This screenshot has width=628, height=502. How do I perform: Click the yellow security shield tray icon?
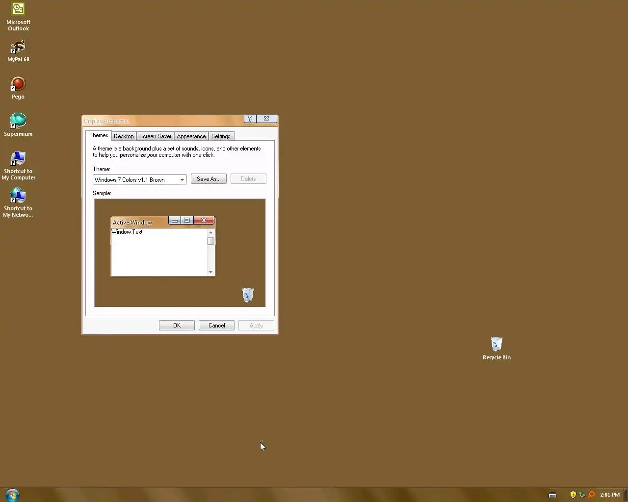573,495
